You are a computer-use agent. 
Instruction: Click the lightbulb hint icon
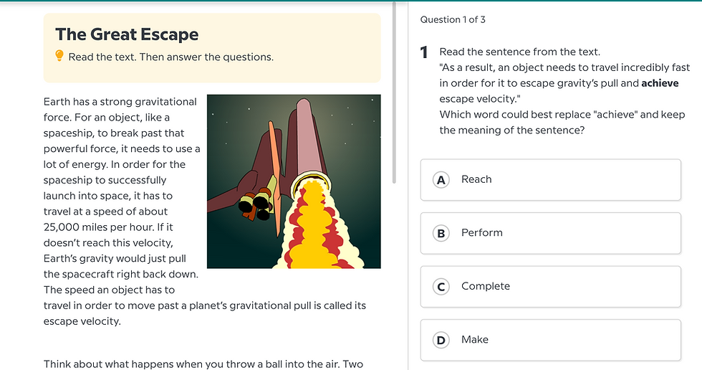[59, 55]
